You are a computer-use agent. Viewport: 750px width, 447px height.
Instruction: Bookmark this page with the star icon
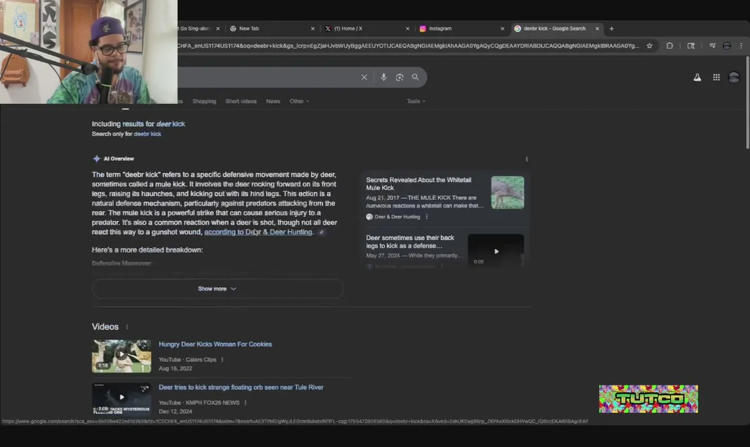(649, 45)
